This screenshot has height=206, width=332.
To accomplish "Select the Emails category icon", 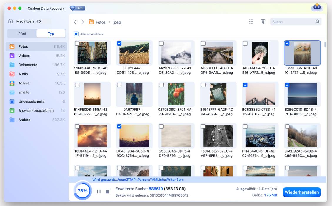I will click(x=12, y=92).
